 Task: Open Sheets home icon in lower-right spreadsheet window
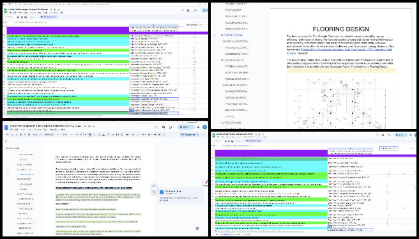coord(213,135)
